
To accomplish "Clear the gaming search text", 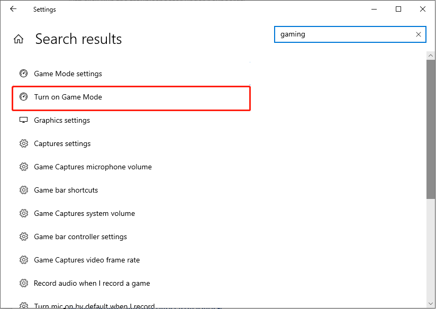I will click(418, 34).
